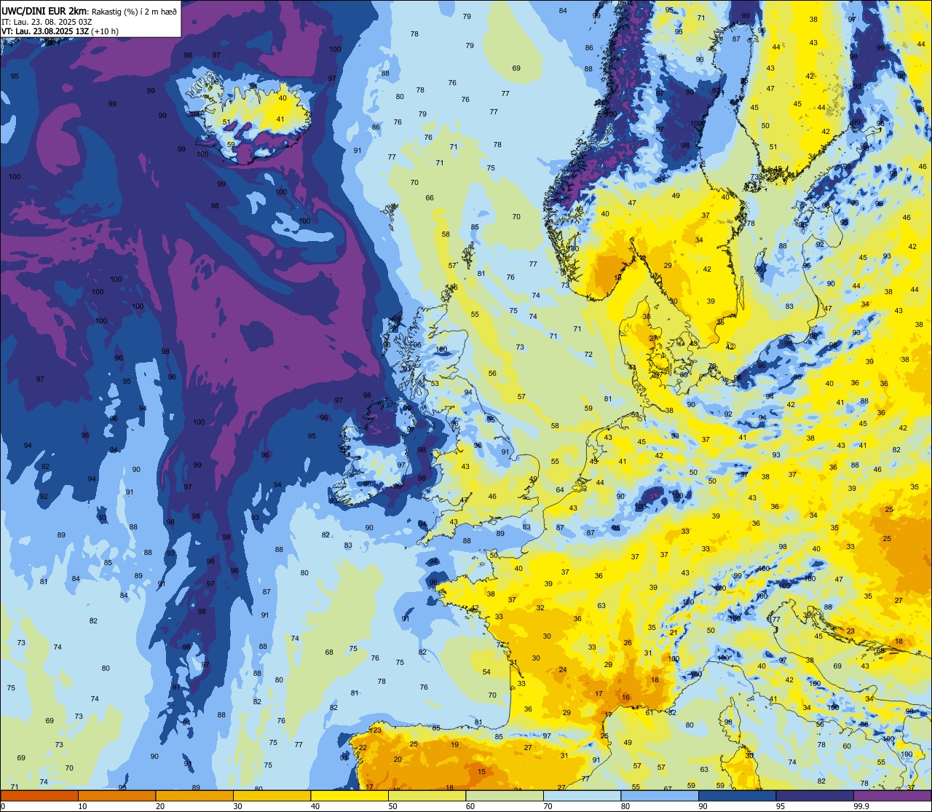This screenshot has height=812, width=932.
Task: Click the value 40 inside Iceland
Action: click(x=283, y=98)
